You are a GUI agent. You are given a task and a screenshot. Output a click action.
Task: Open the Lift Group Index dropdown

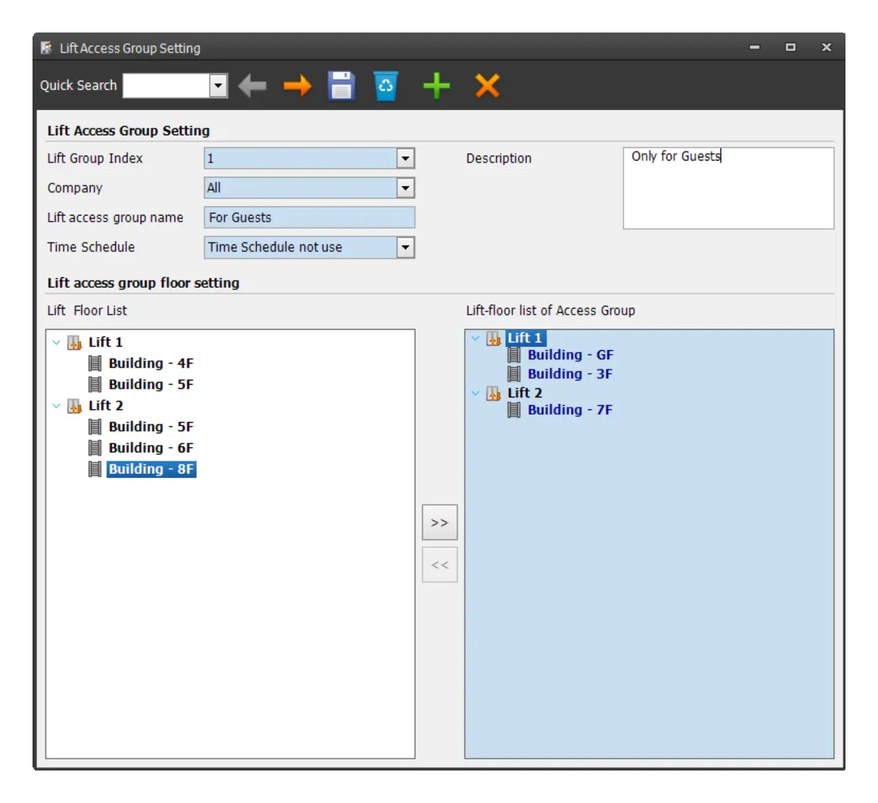(405, 158)
